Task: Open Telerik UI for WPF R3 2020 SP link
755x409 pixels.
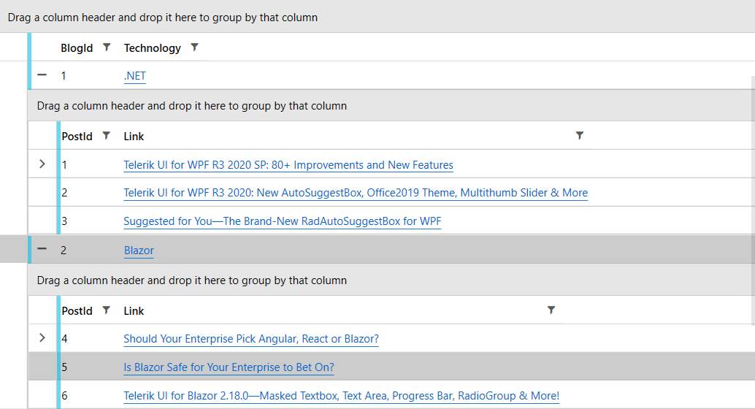Action: (288, 165)
